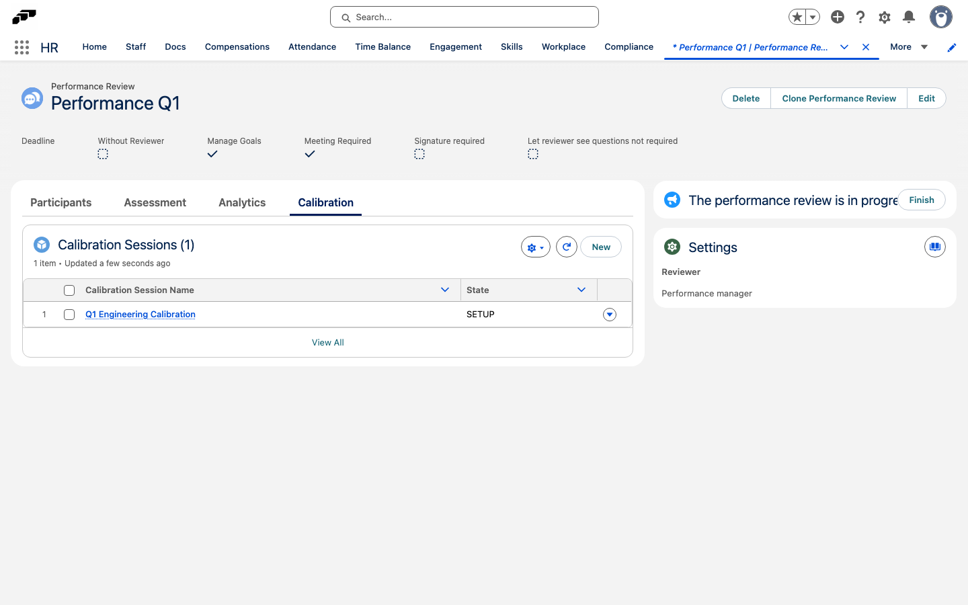Open the book icon in Settings card
Screen dimensions: 968x605
935,247
